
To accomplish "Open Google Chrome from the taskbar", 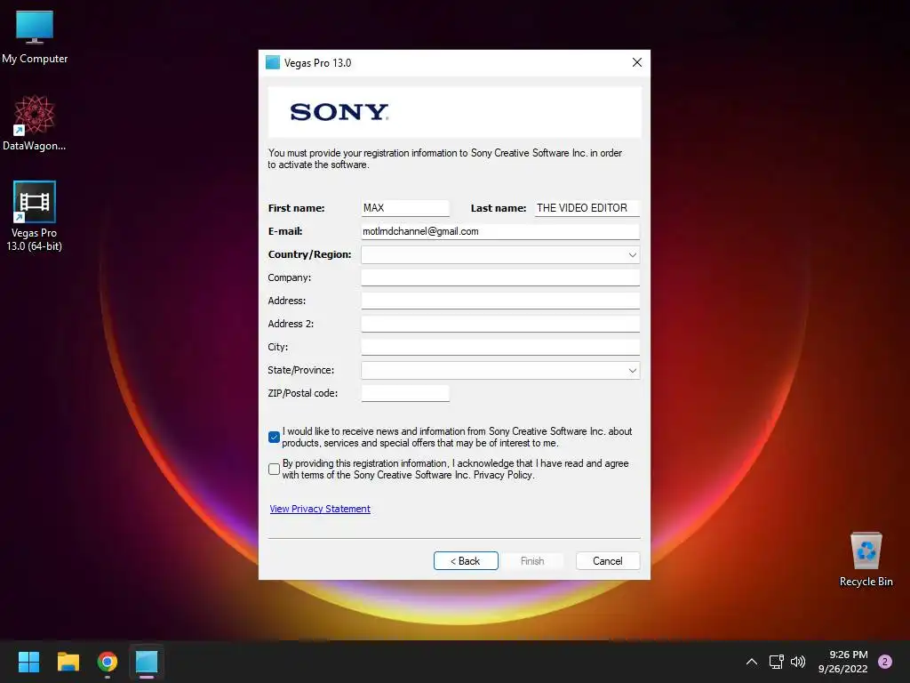I will click(108, 662).
